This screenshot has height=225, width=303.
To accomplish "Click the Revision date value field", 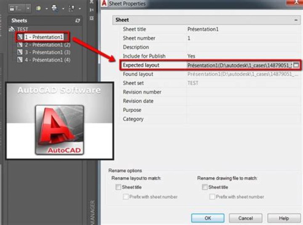I will (243, 101).
